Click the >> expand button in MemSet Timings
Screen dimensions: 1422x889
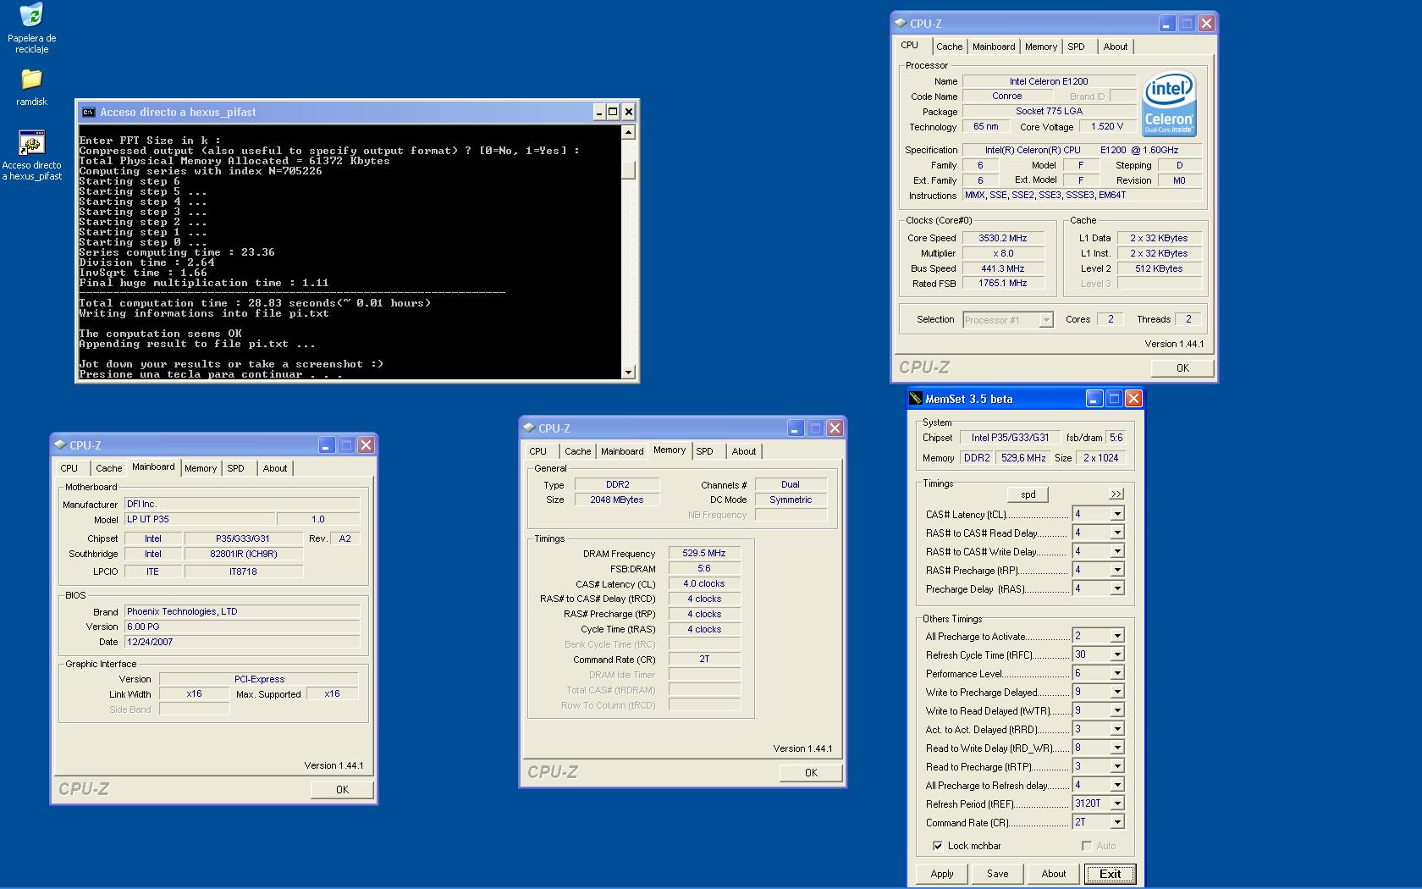pyautogui.click(x=1116, y=494)
